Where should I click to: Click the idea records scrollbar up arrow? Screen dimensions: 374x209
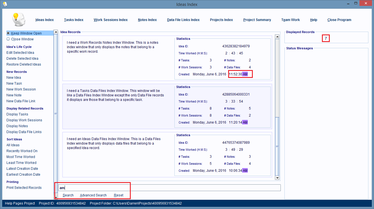[x=277, y=37]
